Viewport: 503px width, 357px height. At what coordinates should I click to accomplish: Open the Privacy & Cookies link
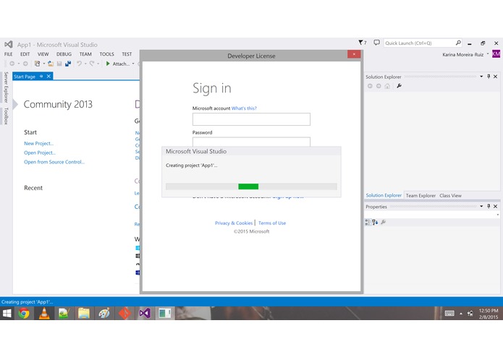234,223
